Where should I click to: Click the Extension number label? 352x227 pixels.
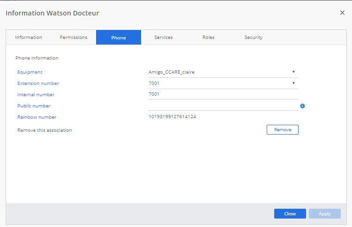click(38, 83)
